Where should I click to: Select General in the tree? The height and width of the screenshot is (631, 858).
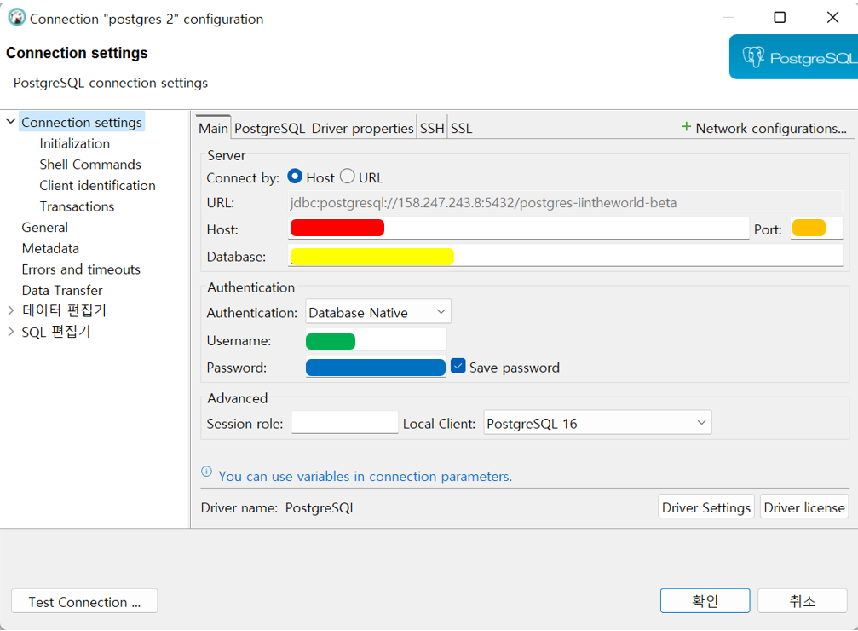(x=45, y=227)
